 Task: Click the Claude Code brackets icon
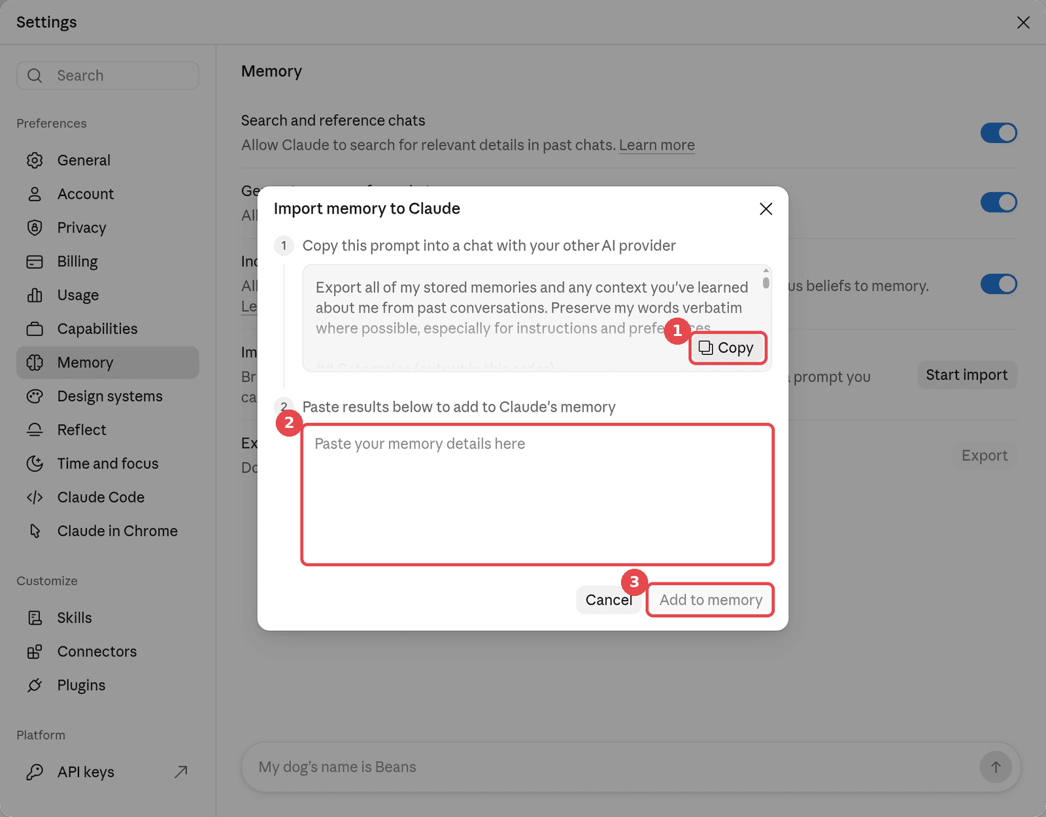coord(35,497)
